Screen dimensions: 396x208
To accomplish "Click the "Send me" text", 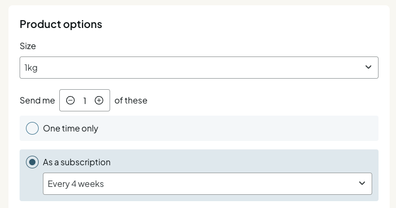I will pos(38,100).
